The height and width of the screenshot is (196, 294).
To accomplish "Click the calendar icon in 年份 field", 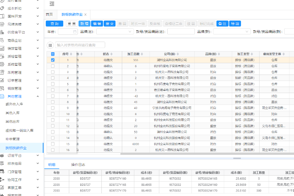I will (x=75, y=32).
